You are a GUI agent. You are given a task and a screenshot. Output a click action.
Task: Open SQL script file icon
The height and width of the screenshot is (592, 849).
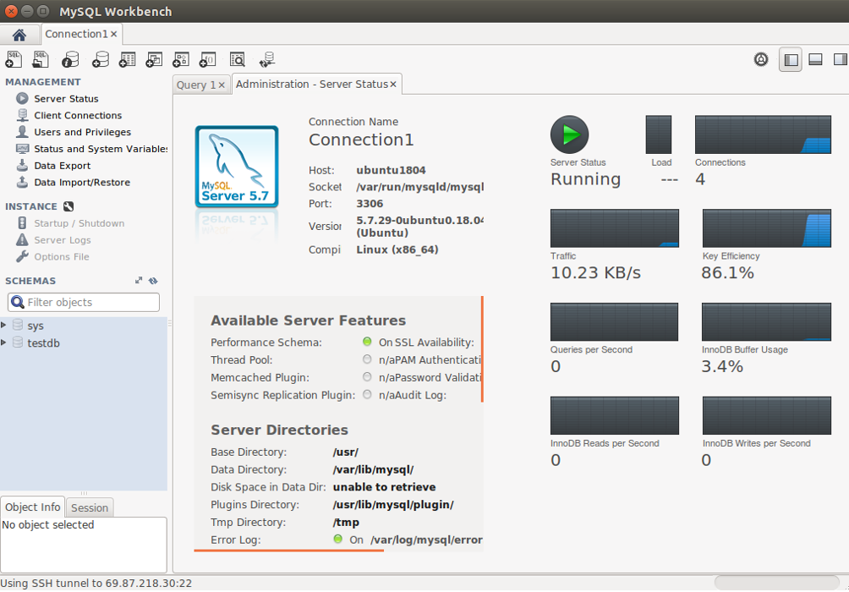click(x=41, y=59)
